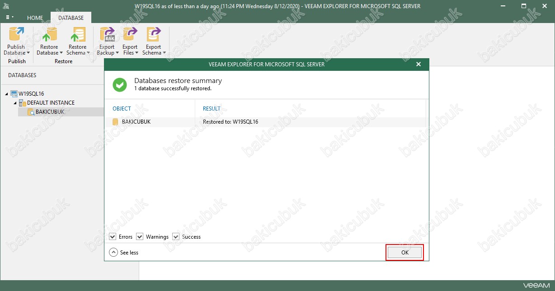Close the Veeam Explorer main window
Viewport: 555px width, 291px height.
544,6
